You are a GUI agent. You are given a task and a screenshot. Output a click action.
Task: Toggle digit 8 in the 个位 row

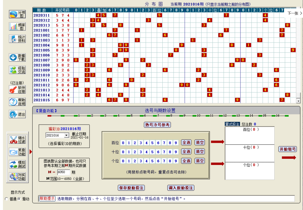coord(170,161)
